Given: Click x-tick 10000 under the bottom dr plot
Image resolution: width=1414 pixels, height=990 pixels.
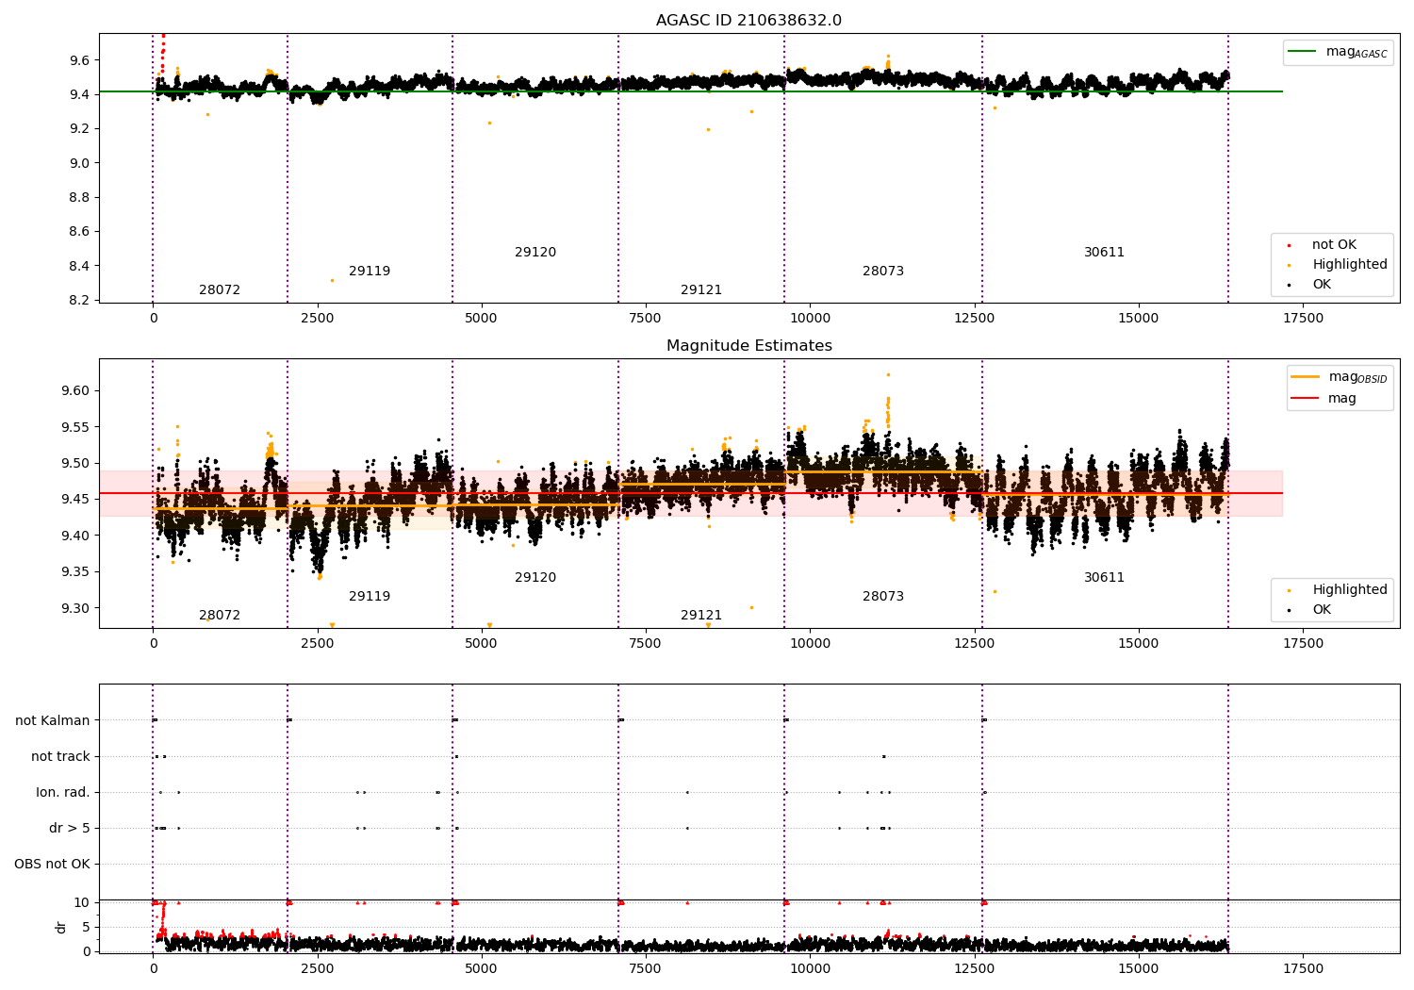Looking at the screenshot, I should click(x=810, y=969).
